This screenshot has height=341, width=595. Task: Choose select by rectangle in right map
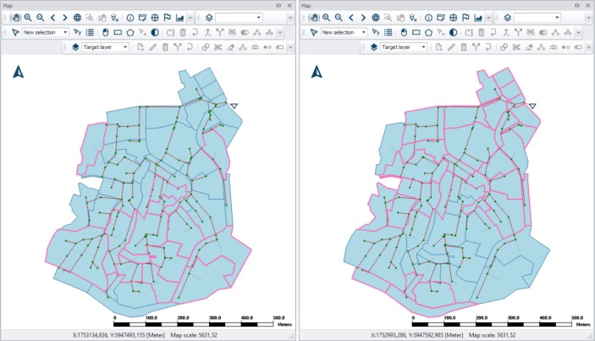click(x=416, y=33)
